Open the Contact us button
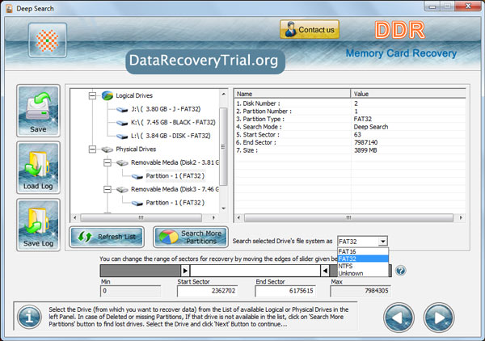The height and width of the screenshot is (341, 485). [x=310, y=30]
